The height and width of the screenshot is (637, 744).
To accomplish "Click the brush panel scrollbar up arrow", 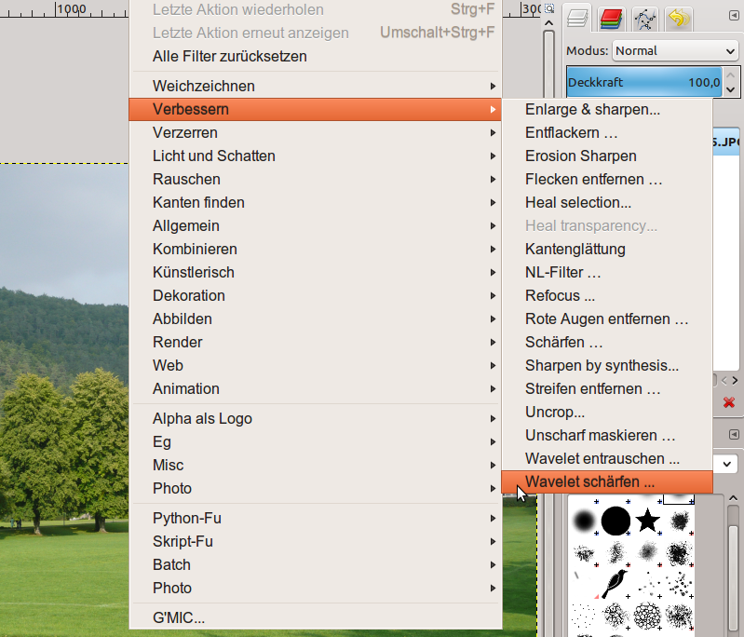I will pos(733,498).
